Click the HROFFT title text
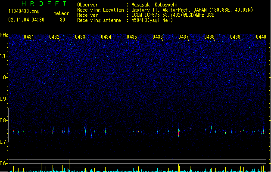 point(44,3)
